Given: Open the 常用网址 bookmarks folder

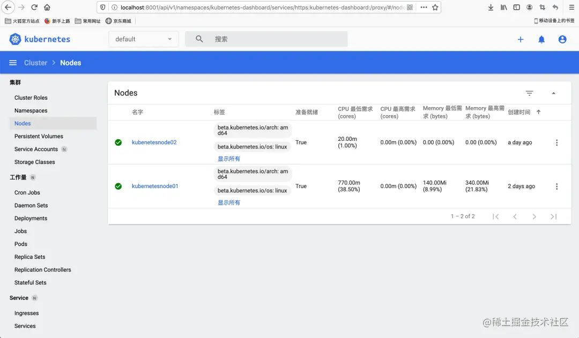Looking at the screenshot, I should 87,21.
